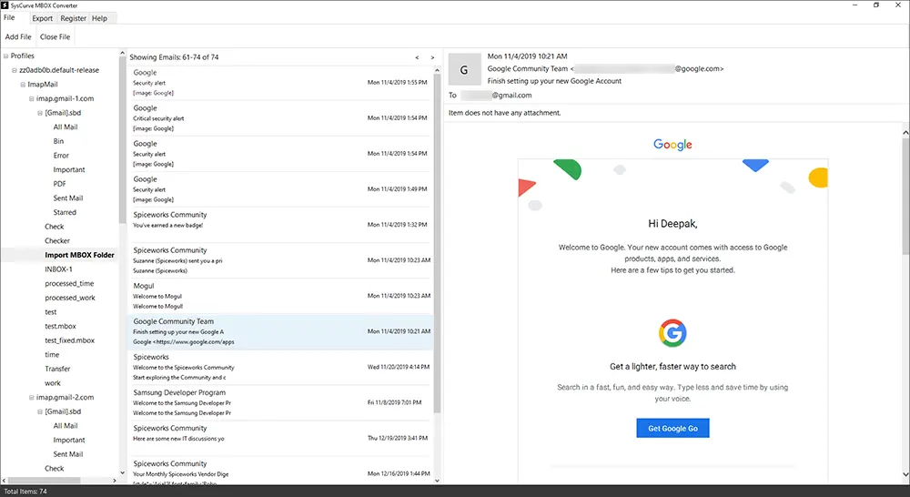Select the Error folder
Viewport: 910px width, 497px height.
(61, 156)
